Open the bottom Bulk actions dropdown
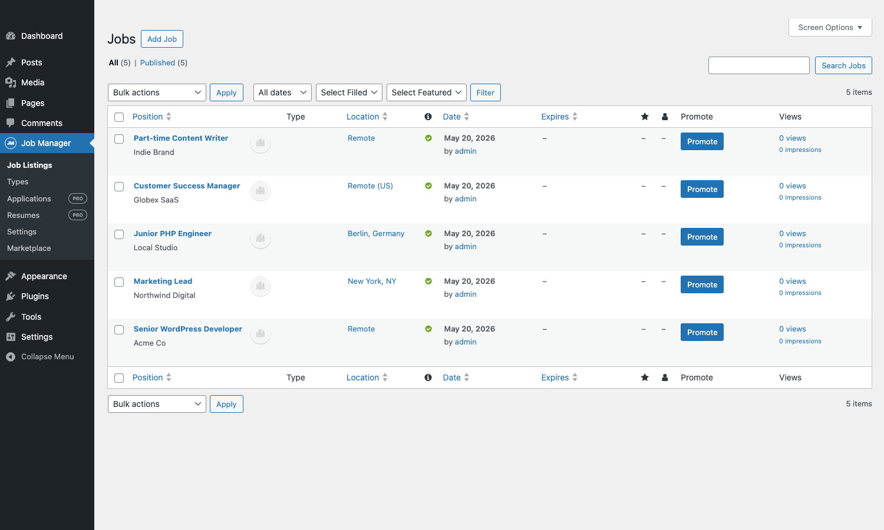Viewport: 884px width, 530px height. coord(157,404)
